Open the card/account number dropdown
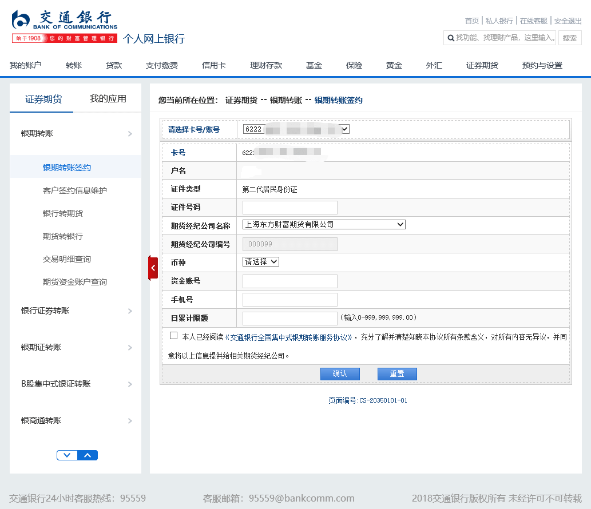591x509 pixels. coord(296,129)
